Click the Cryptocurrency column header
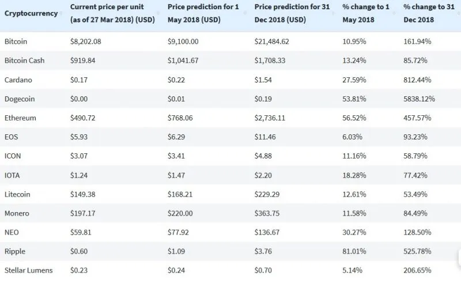The height and width of the screenshot is (283, 461). pos(31,13)
